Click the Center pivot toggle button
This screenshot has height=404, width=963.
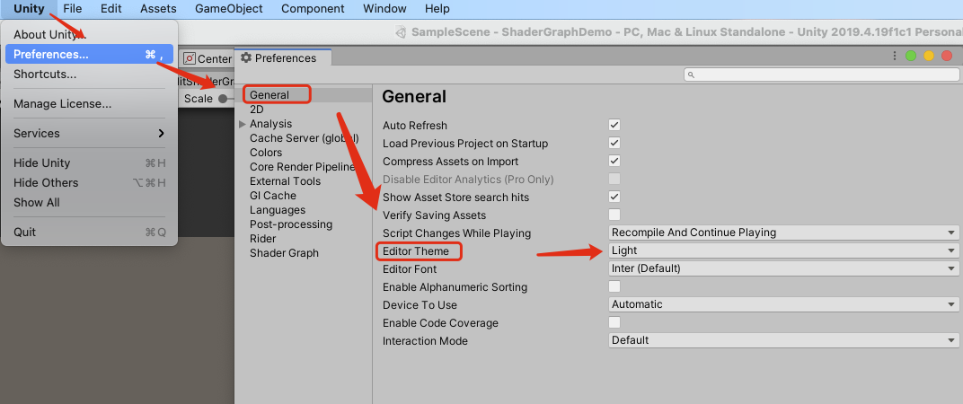click(x=208, y=59)
